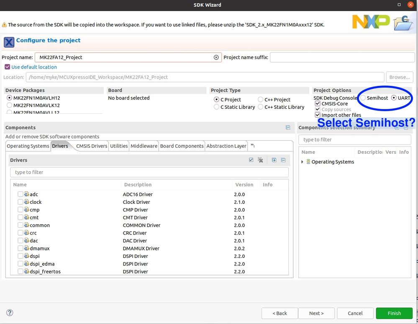
Task: Choose C Project type
Action: (x=216, y=100)
